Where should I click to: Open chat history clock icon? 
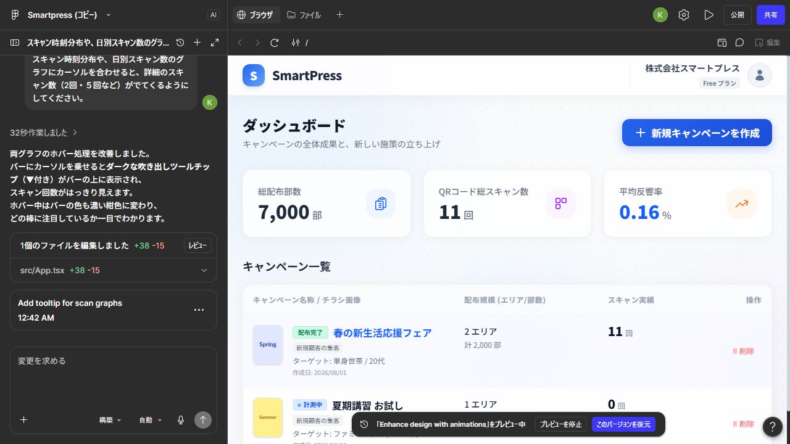click(180, 43)
